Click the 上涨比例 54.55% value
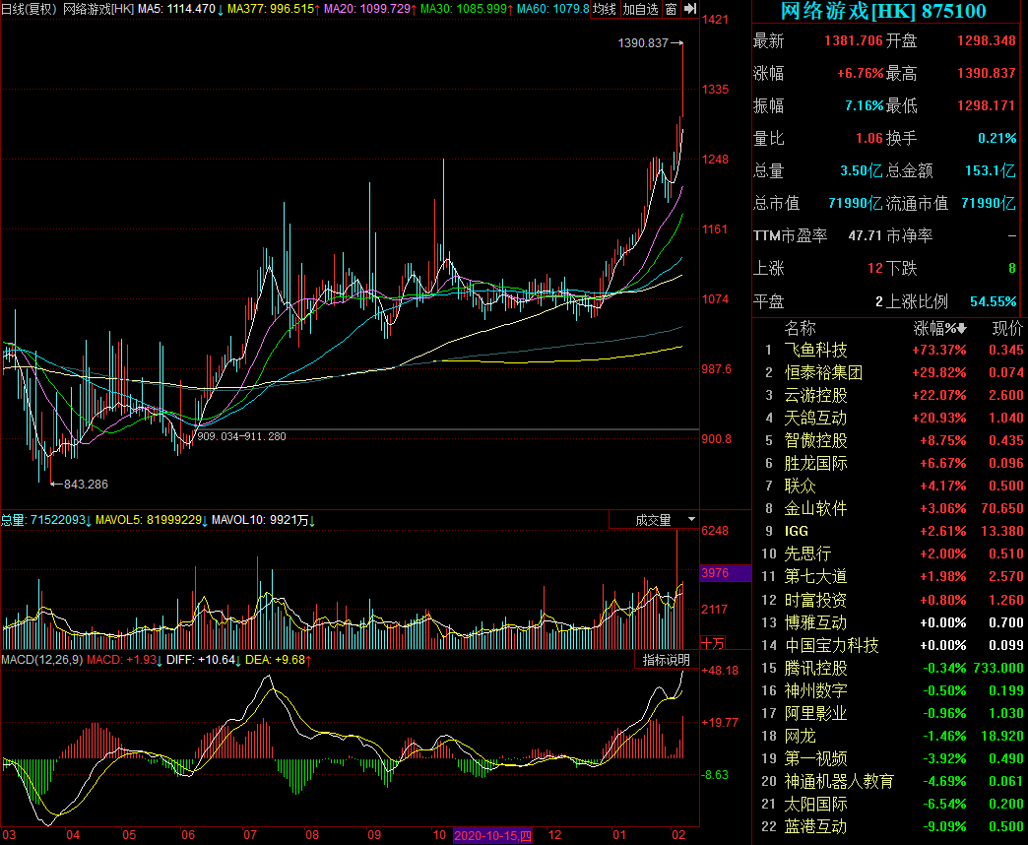Screen dimensions: 1028x845 coord(994,301)
